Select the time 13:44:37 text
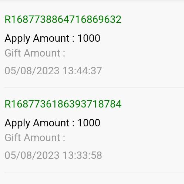 click(82, 71)
